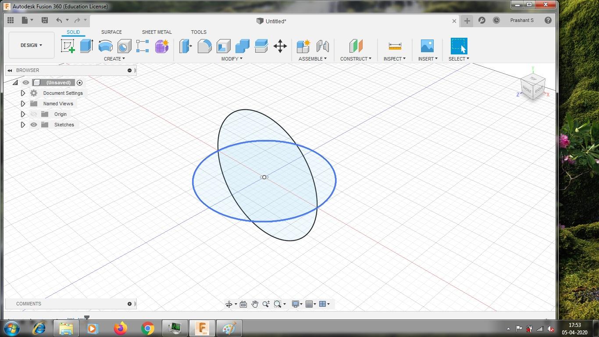Open the Job Status clock icon

click(x=496, y=20)
